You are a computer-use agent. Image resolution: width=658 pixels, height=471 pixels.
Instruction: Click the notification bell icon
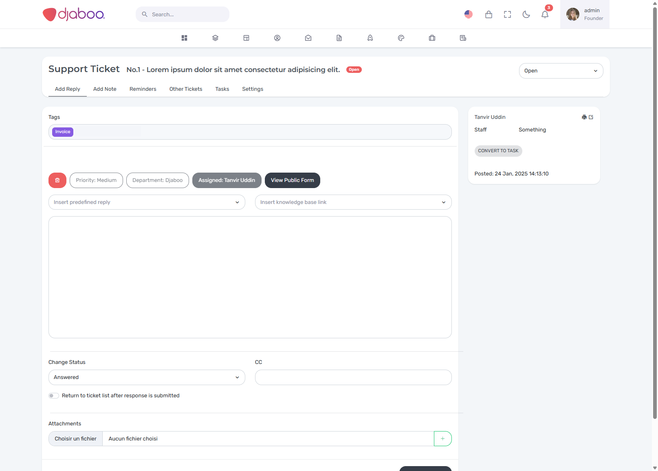click(545, 15)
